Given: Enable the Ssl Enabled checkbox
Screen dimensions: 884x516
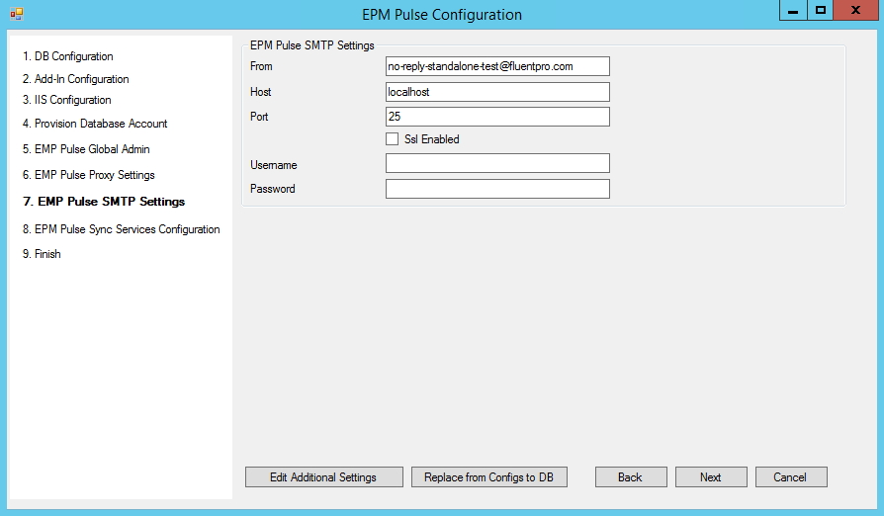Looking at the screenshot, I should (392, 139).
